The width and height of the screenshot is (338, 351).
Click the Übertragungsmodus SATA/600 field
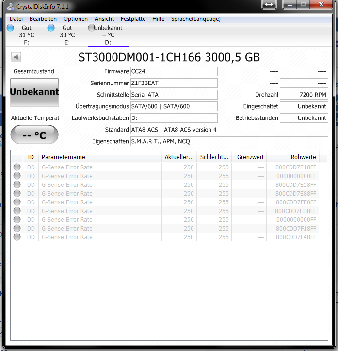click(174, 106)
